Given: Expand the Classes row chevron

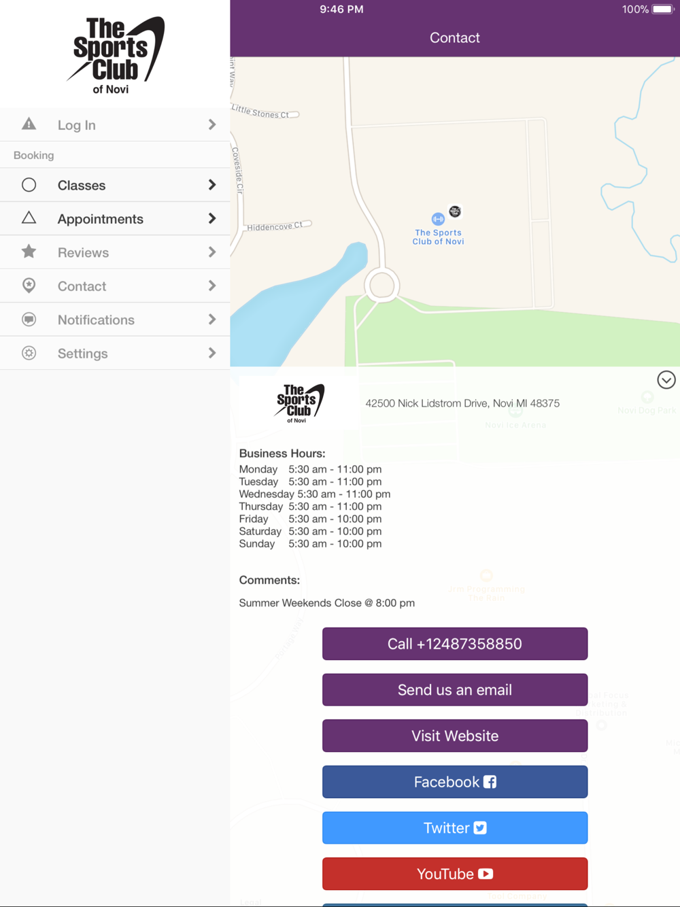Looking at the screenshot, I should (212, 185).
